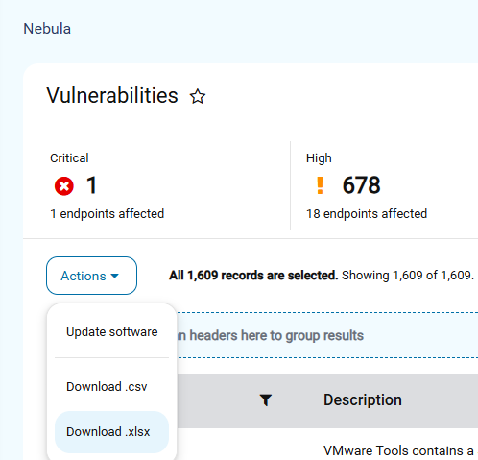Viewport: 478px width, 460px height.
Task: Click the Actions dropdown caret arrow
Action: [x=114, y=276]
